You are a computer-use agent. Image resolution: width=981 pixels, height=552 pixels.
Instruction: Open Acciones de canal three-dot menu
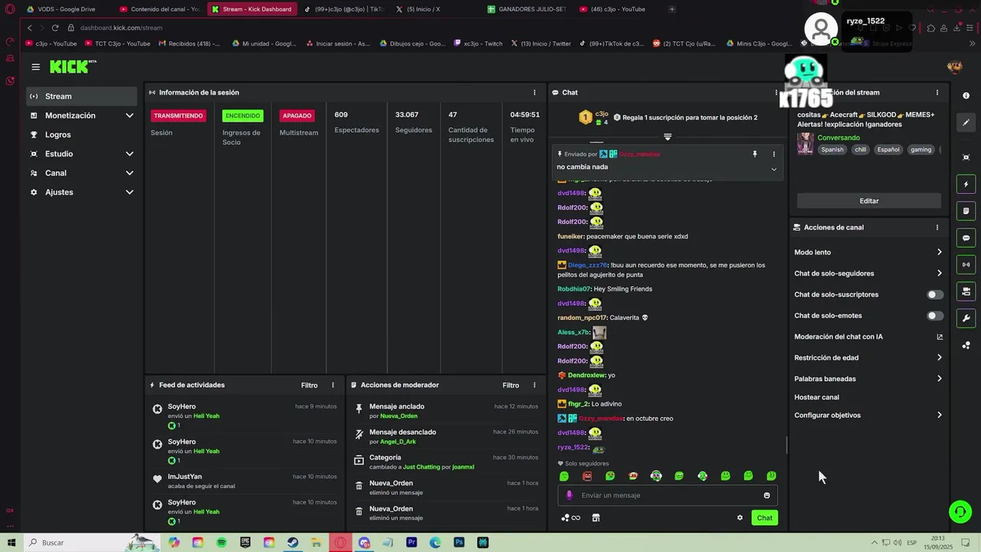[937, 227]
